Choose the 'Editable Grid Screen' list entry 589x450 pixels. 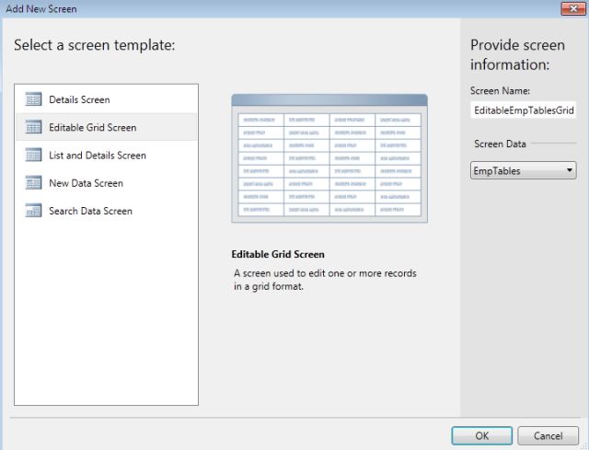click(107, 127)
